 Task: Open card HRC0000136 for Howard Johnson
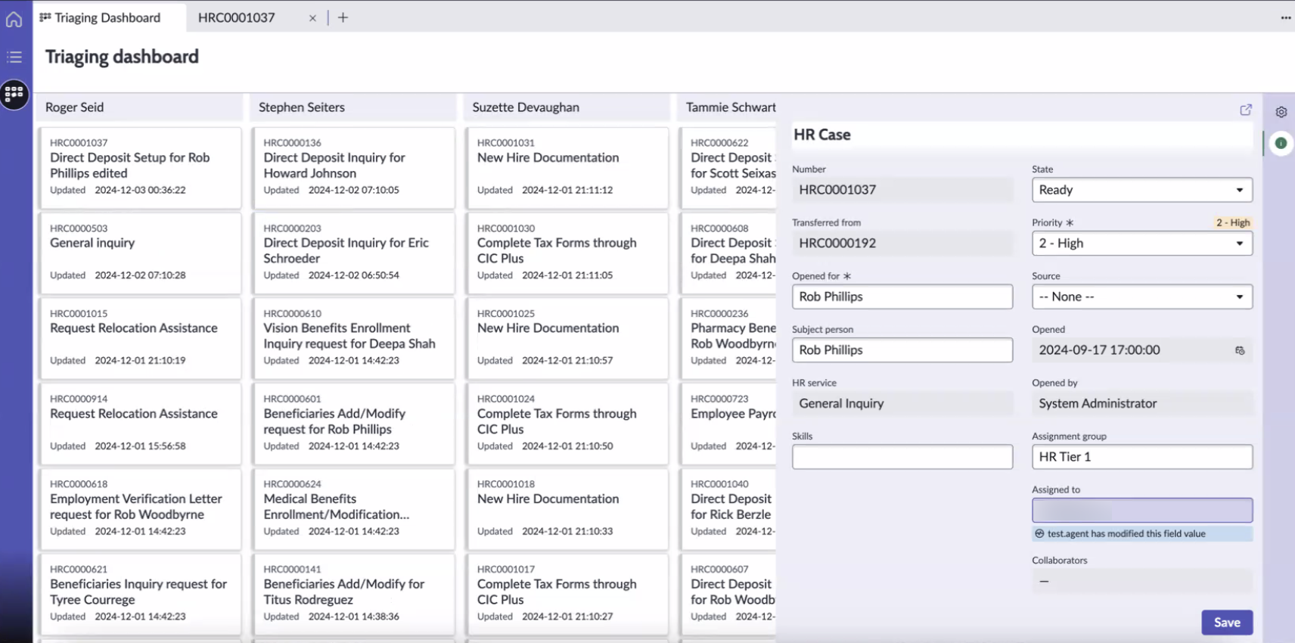(x=354, y=168)
